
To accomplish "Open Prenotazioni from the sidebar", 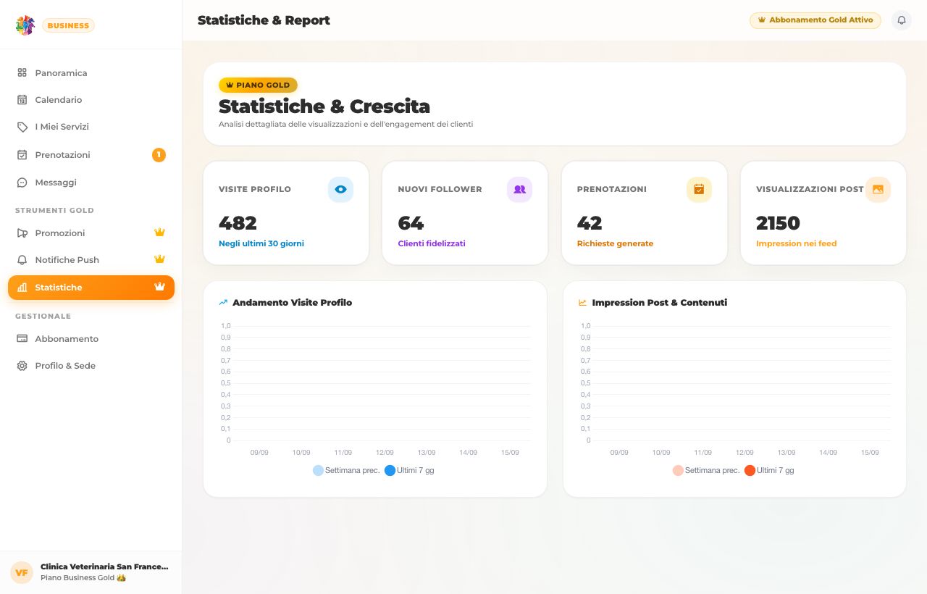I will point(91,155).
